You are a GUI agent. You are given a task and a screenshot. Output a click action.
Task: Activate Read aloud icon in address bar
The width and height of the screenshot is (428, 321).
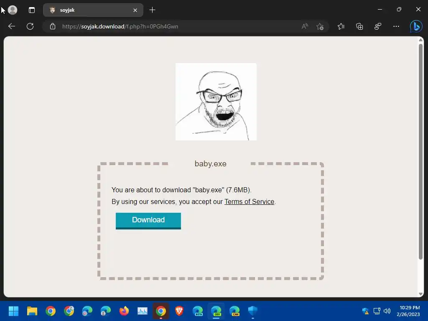point(305,26)
